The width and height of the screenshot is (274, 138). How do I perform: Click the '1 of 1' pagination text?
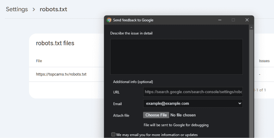point(261,90)
